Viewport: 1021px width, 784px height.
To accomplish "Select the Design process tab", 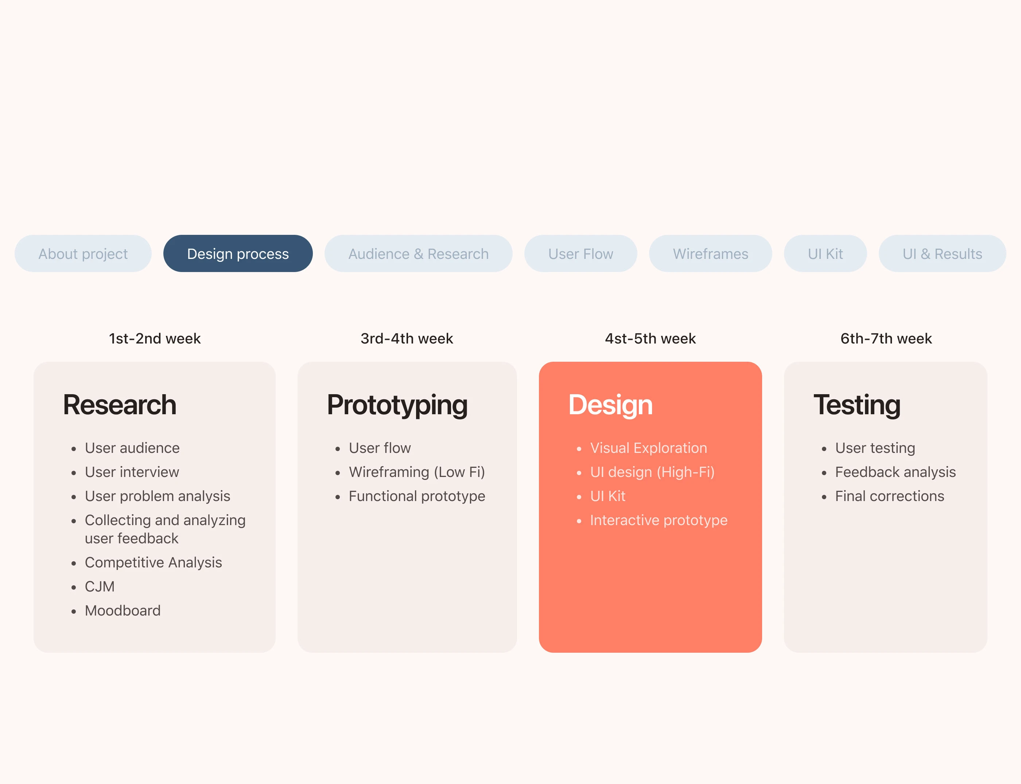I will coord(237,253).
